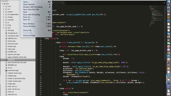Expand the et-pagebuilder folder
Screen dimensions: 171x96
coord(4,14)
